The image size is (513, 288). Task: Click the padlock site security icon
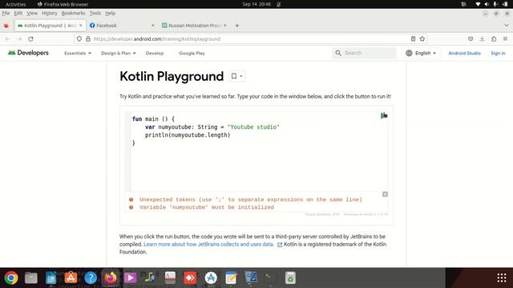88,39
